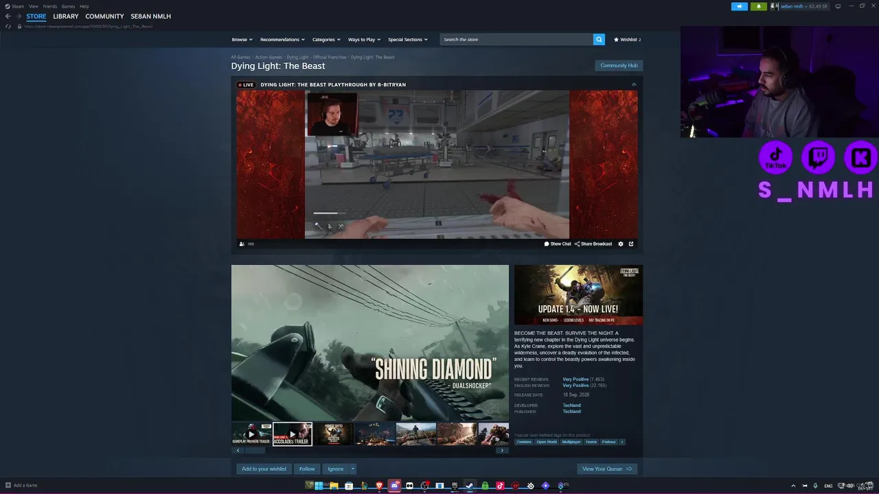The image size is (879, 494).
Task: Toggle Show Chat on the broadcast
Action: pos(558,244)
